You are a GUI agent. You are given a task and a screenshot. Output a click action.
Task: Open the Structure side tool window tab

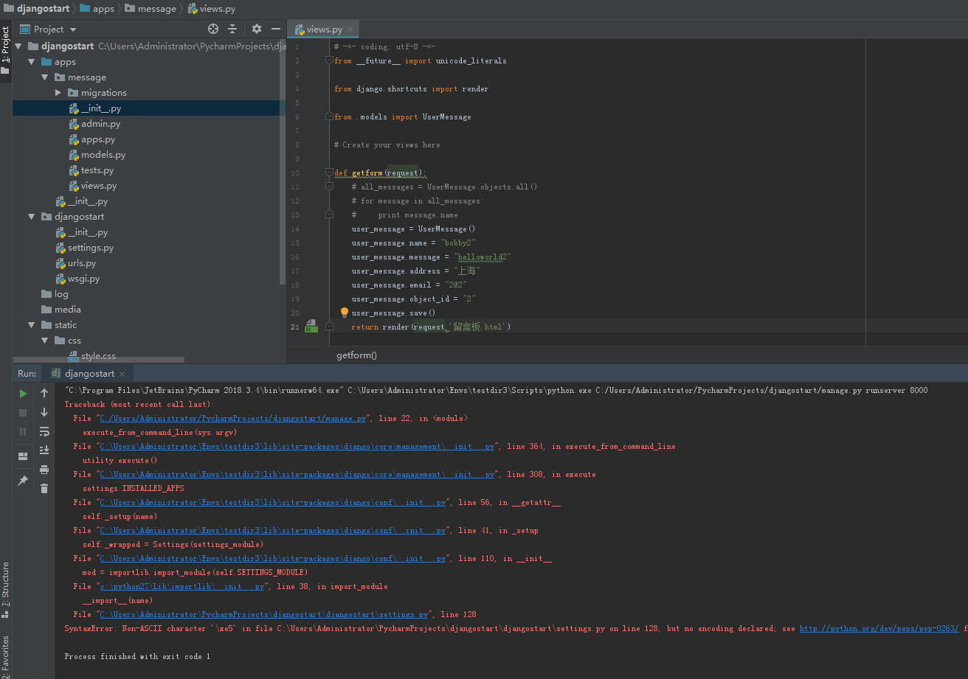5,590
